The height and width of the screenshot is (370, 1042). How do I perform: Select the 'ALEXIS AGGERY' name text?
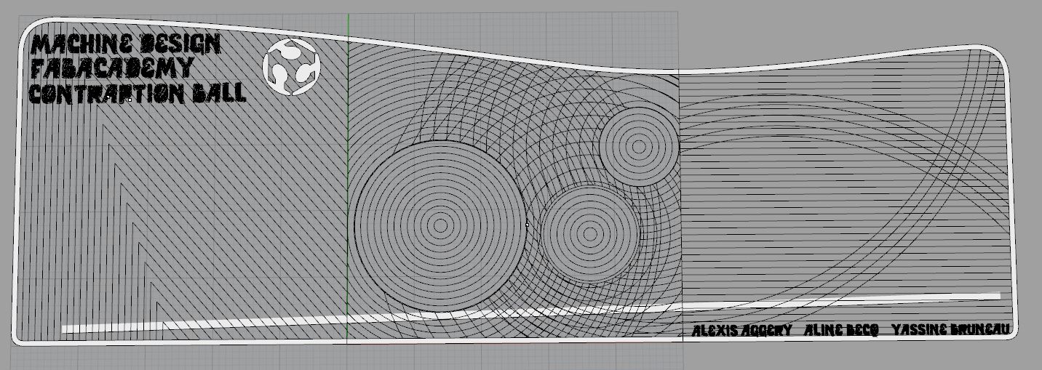click(x=741, y=330)
